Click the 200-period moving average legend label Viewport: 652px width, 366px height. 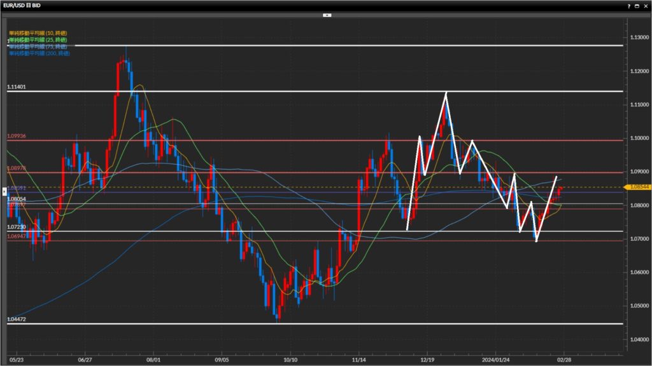(x=39, y=53)
